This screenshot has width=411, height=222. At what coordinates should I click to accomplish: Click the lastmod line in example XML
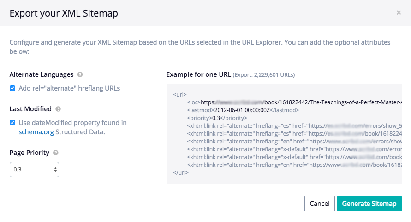pyautogui.click(x=243, y=110)
